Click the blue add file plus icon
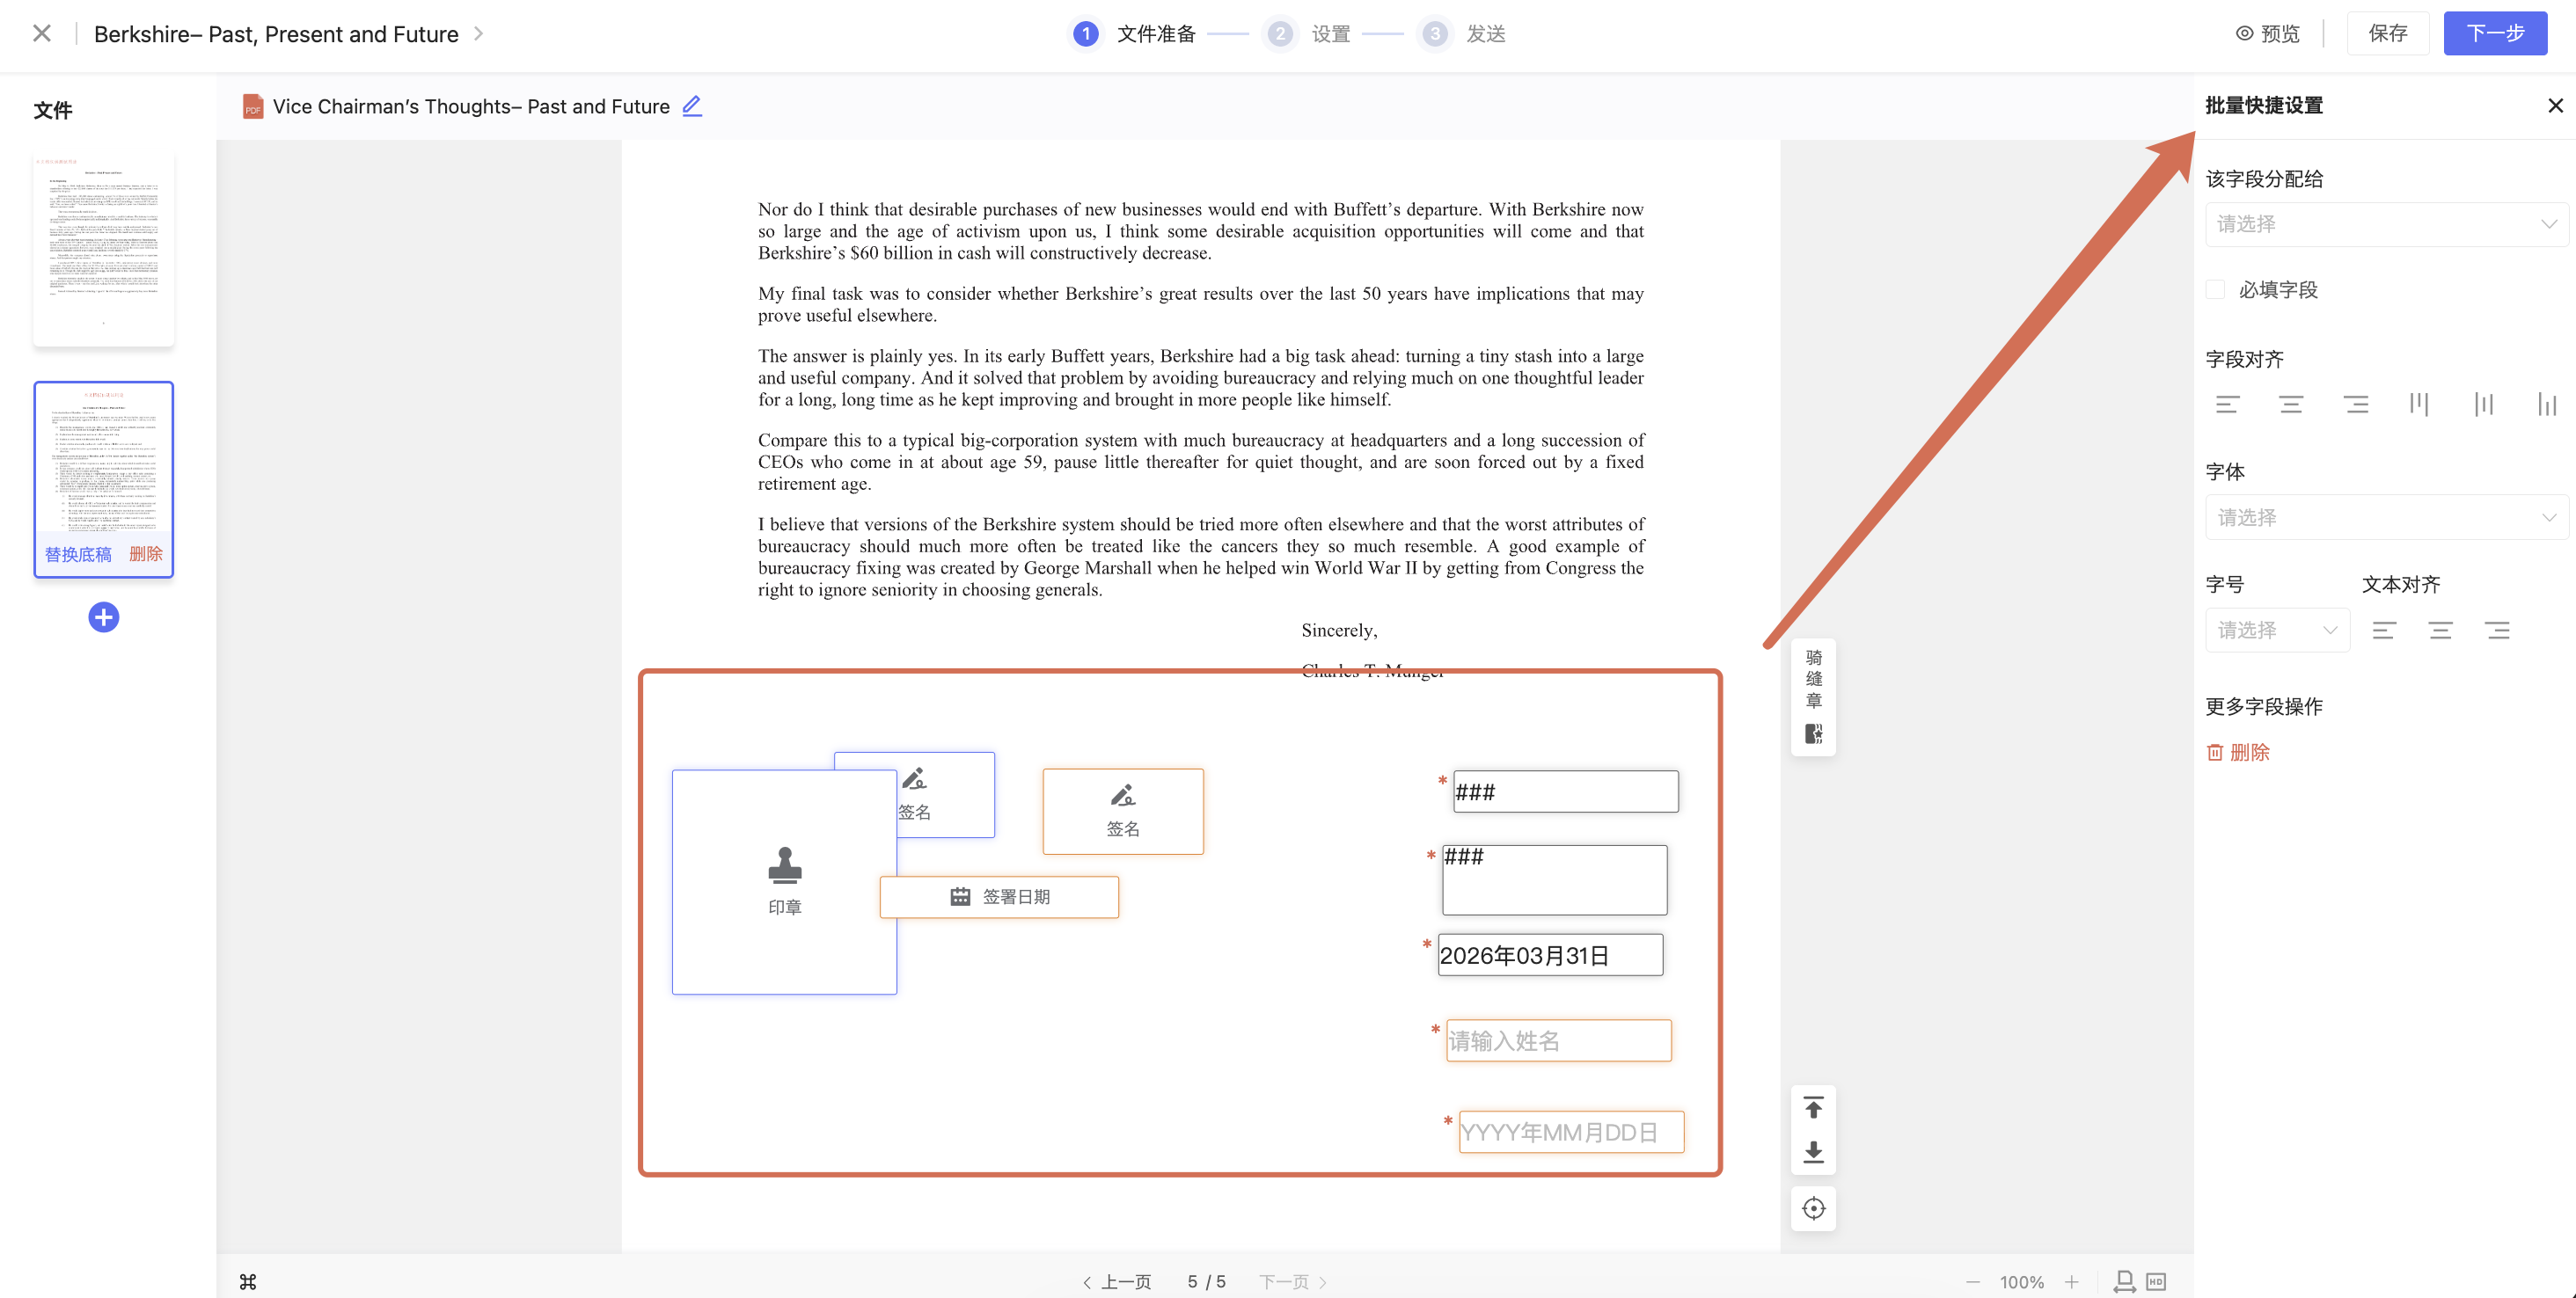Viewport: 2576px width, 1298px height. point(104,616)
